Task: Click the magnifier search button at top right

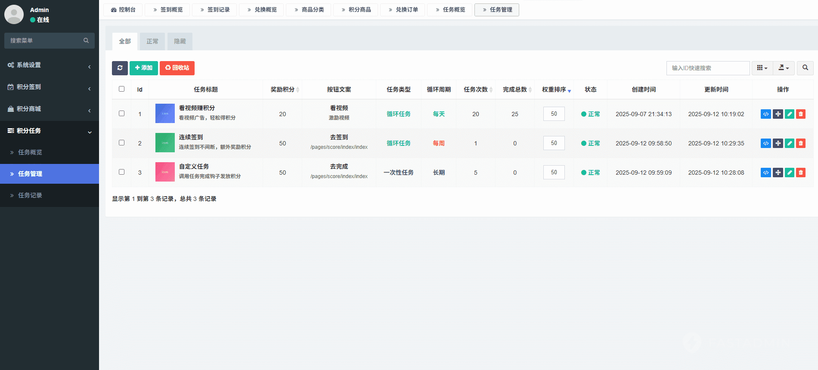Action: pyautogui.click(x=805, y=68)
